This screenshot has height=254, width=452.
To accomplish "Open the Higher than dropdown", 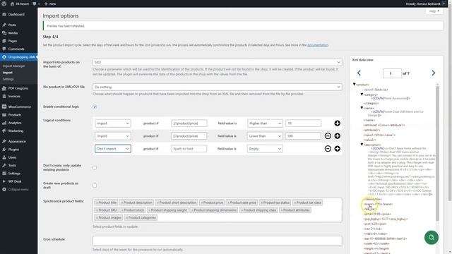I will click(x=265, y=123).
